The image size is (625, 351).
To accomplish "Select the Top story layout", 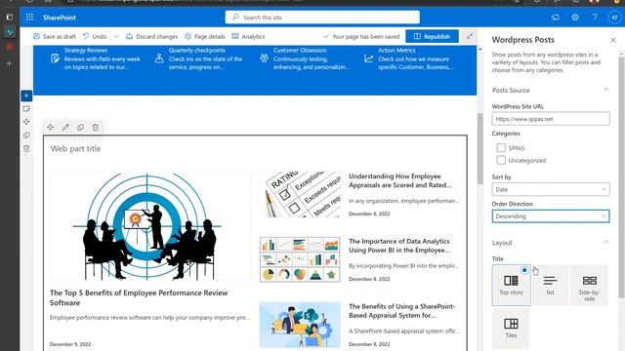I will click(512, 285).
